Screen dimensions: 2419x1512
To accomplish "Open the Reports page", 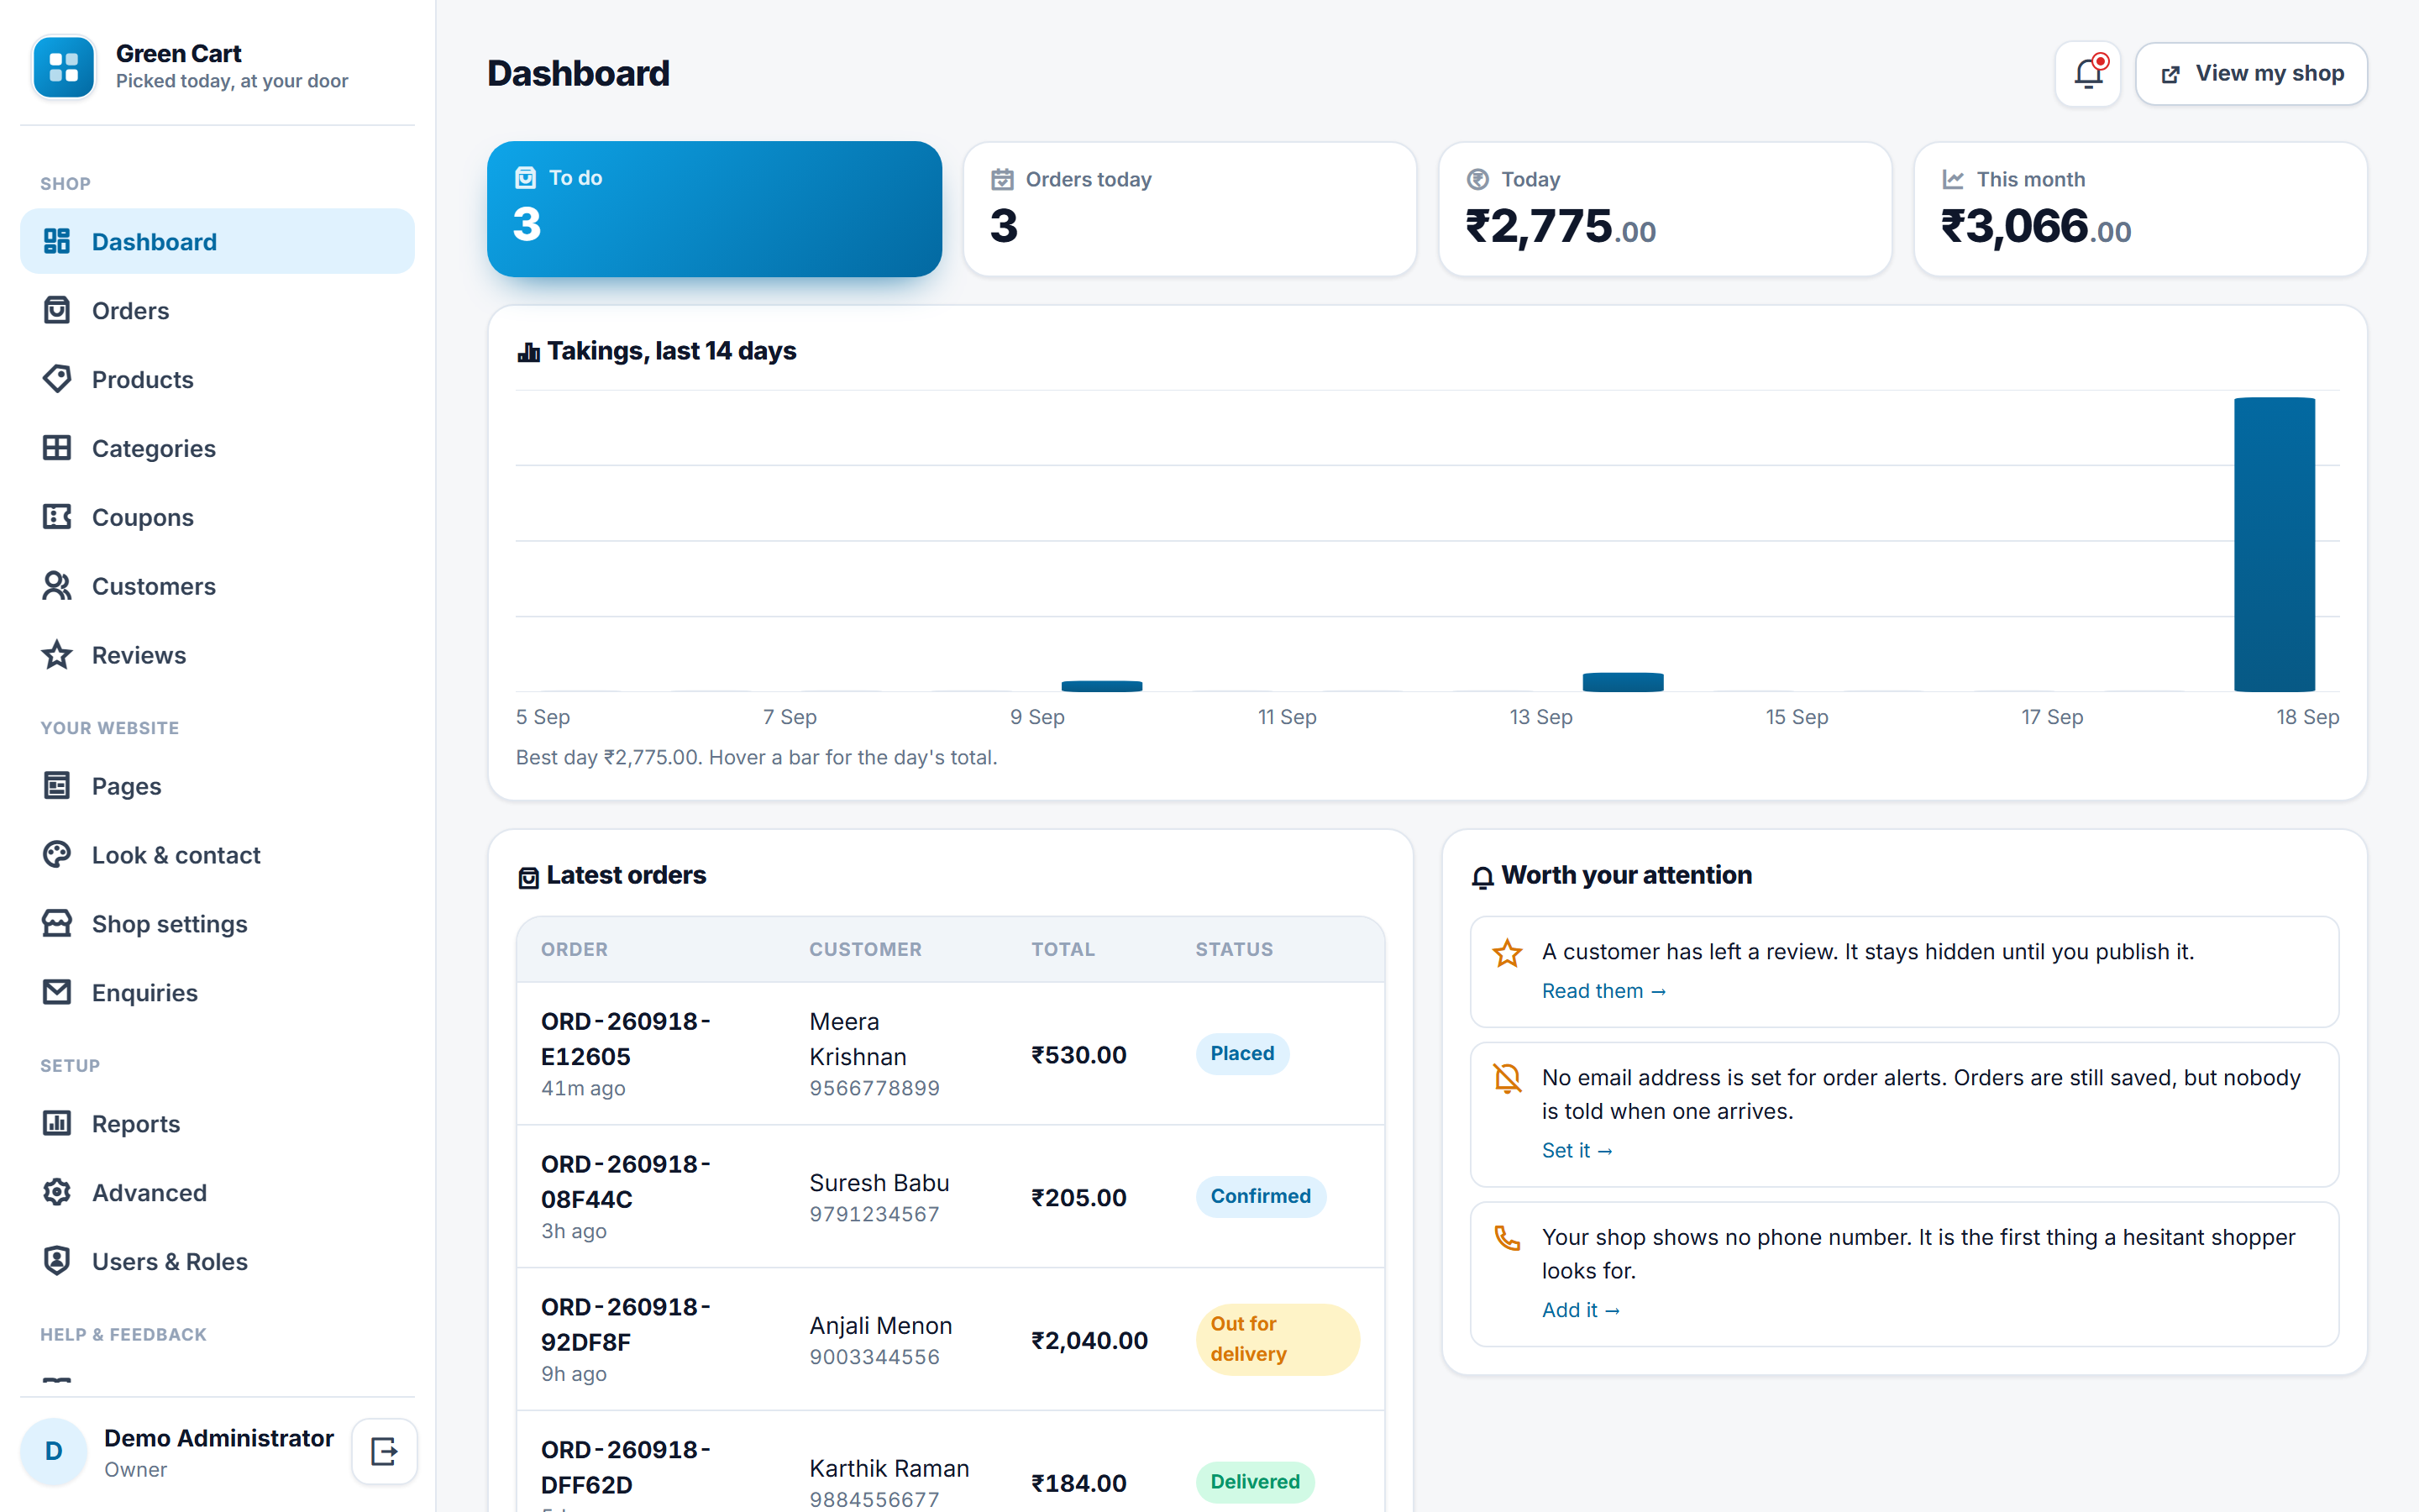I will point(217,1125).
